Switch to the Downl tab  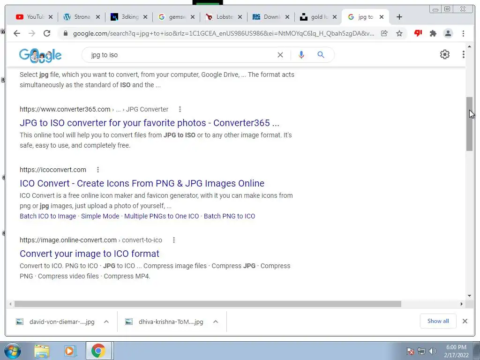(x=266, y=17)
